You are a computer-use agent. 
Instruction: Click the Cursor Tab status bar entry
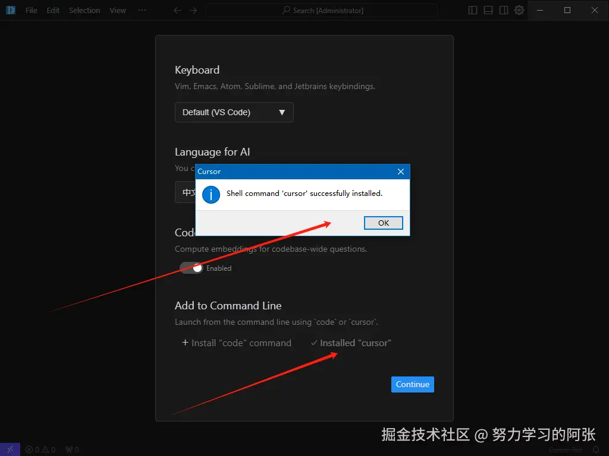coord(565,450)
